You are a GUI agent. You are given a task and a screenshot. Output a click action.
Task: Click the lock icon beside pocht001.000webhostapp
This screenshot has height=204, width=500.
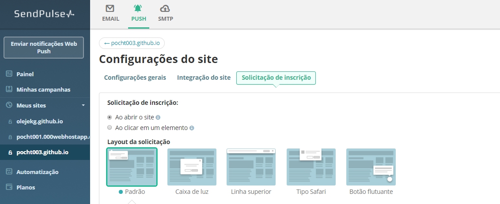point(10,137)
